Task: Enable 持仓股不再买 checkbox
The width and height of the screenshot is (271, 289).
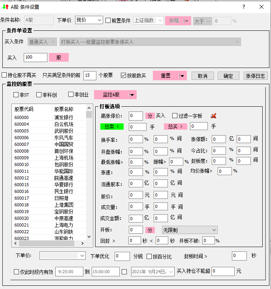Action: [x=4, y=75]
